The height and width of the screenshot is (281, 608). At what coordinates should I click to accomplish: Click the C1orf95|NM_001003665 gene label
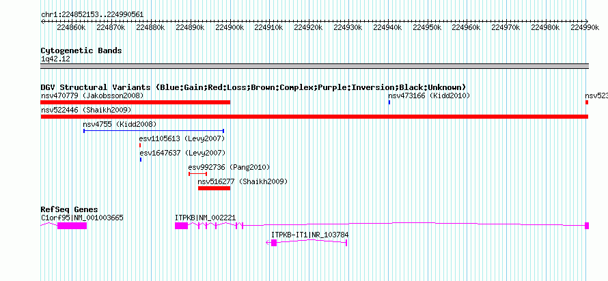click(x=82, y=218)
